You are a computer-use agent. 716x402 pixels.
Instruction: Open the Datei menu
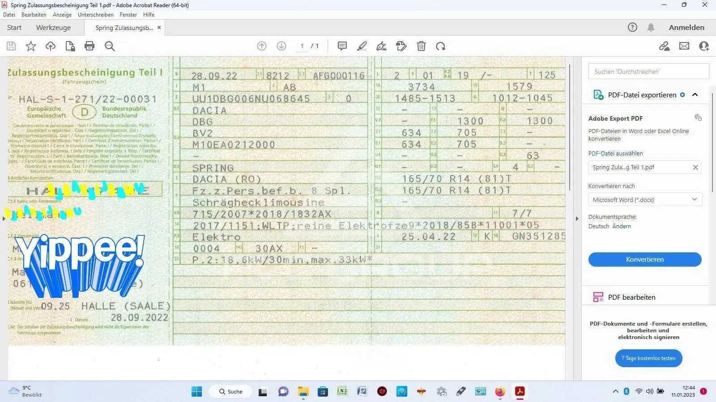point(9,15)
